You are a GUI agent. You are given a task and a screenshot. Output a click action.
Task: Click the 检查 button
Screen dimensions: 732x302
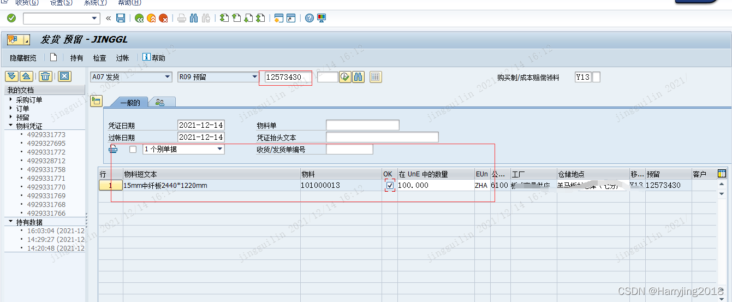coord(99,58)
